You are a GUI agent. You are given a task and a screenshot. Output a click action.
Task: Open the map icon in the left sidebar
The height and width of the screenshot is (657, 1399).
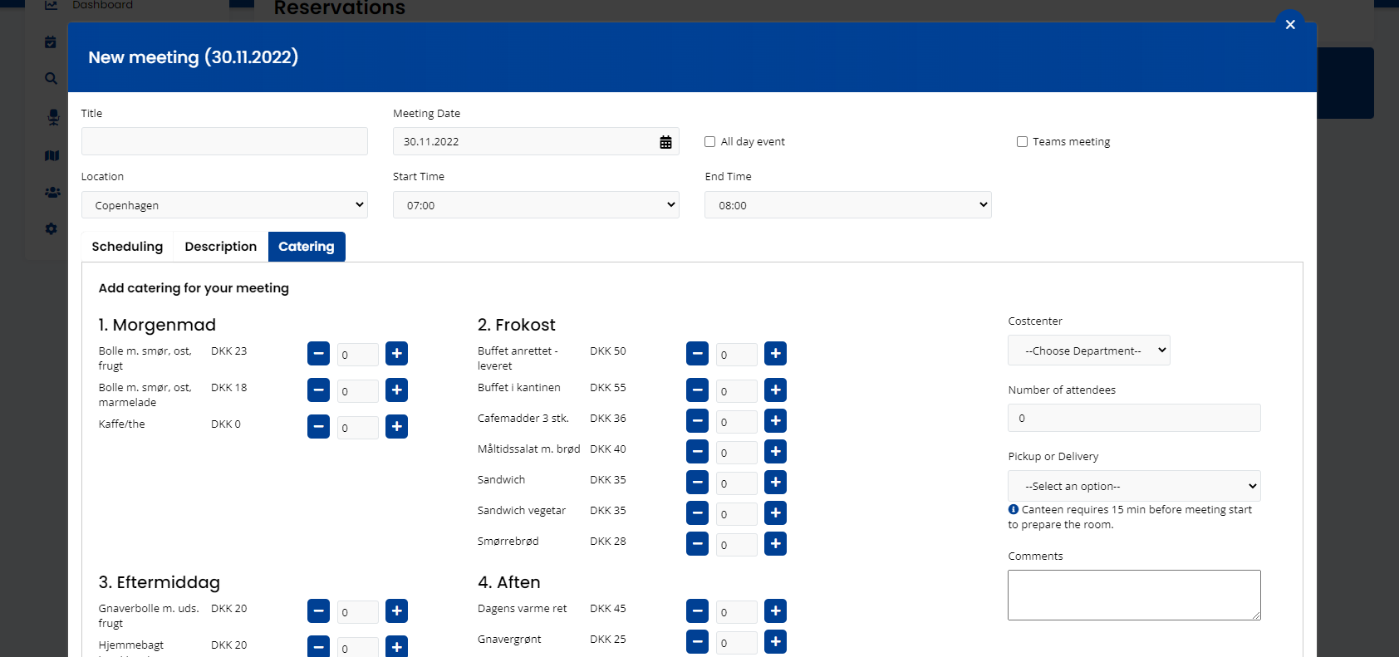[x=52, y=155]
